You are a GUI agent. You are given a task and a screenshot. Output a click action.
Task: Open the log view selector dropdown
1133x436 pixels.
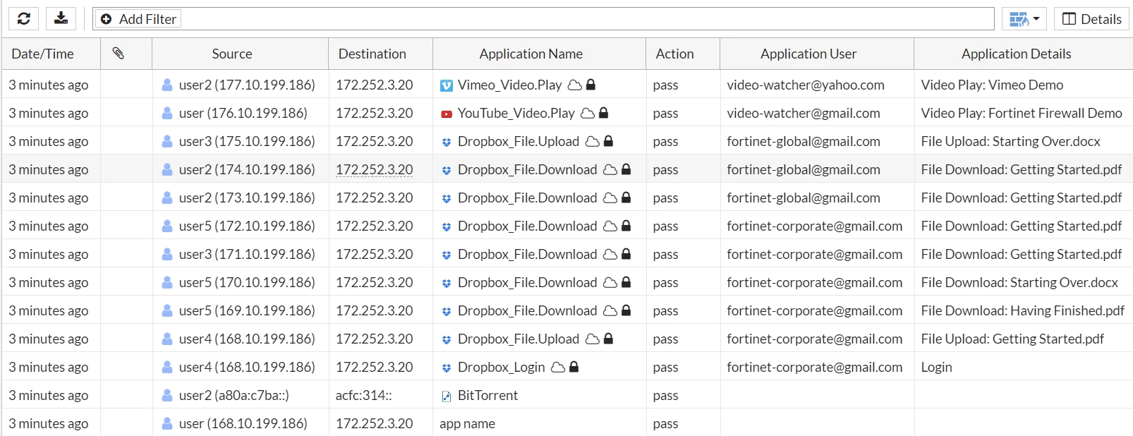tap(1024, 19)
